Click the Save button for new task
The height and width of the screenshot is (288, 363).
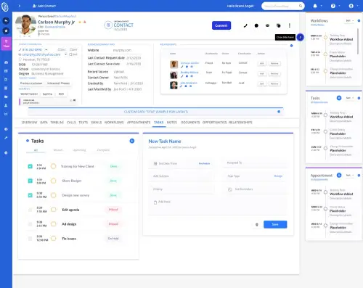point(275,224)
